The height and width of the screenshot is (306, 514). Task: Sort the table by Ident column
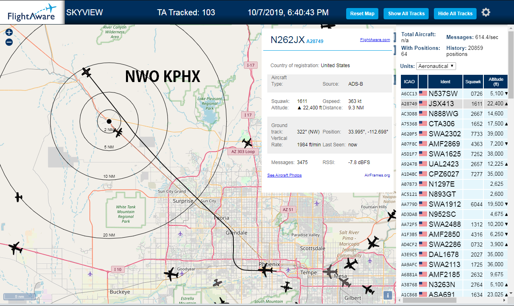[445, 82]
